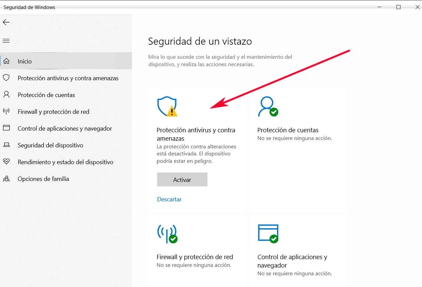Open Firewall y protección de red sidebar item

coord(66,111)
